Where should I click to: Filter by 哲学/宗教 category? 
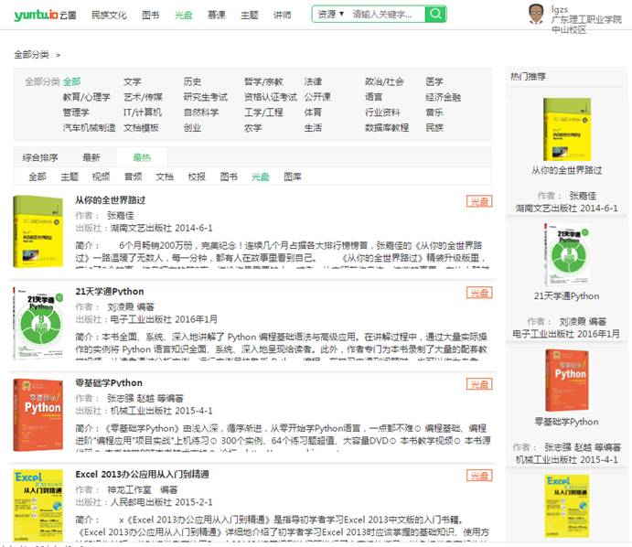[x=263, y=81]
